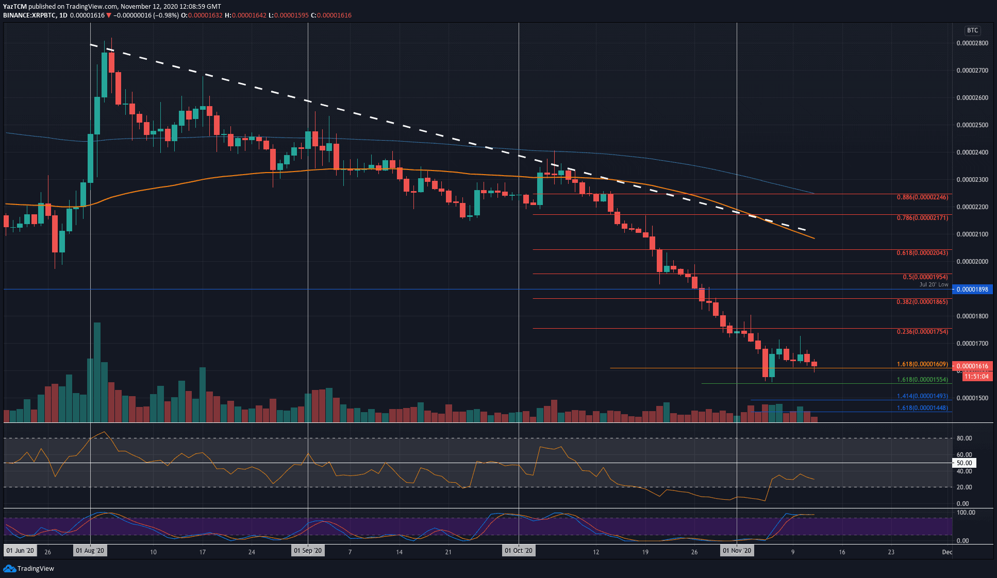The image size is (997, 578).
Task: Click the low value L:0.00001595
Action: click(288, 15)
